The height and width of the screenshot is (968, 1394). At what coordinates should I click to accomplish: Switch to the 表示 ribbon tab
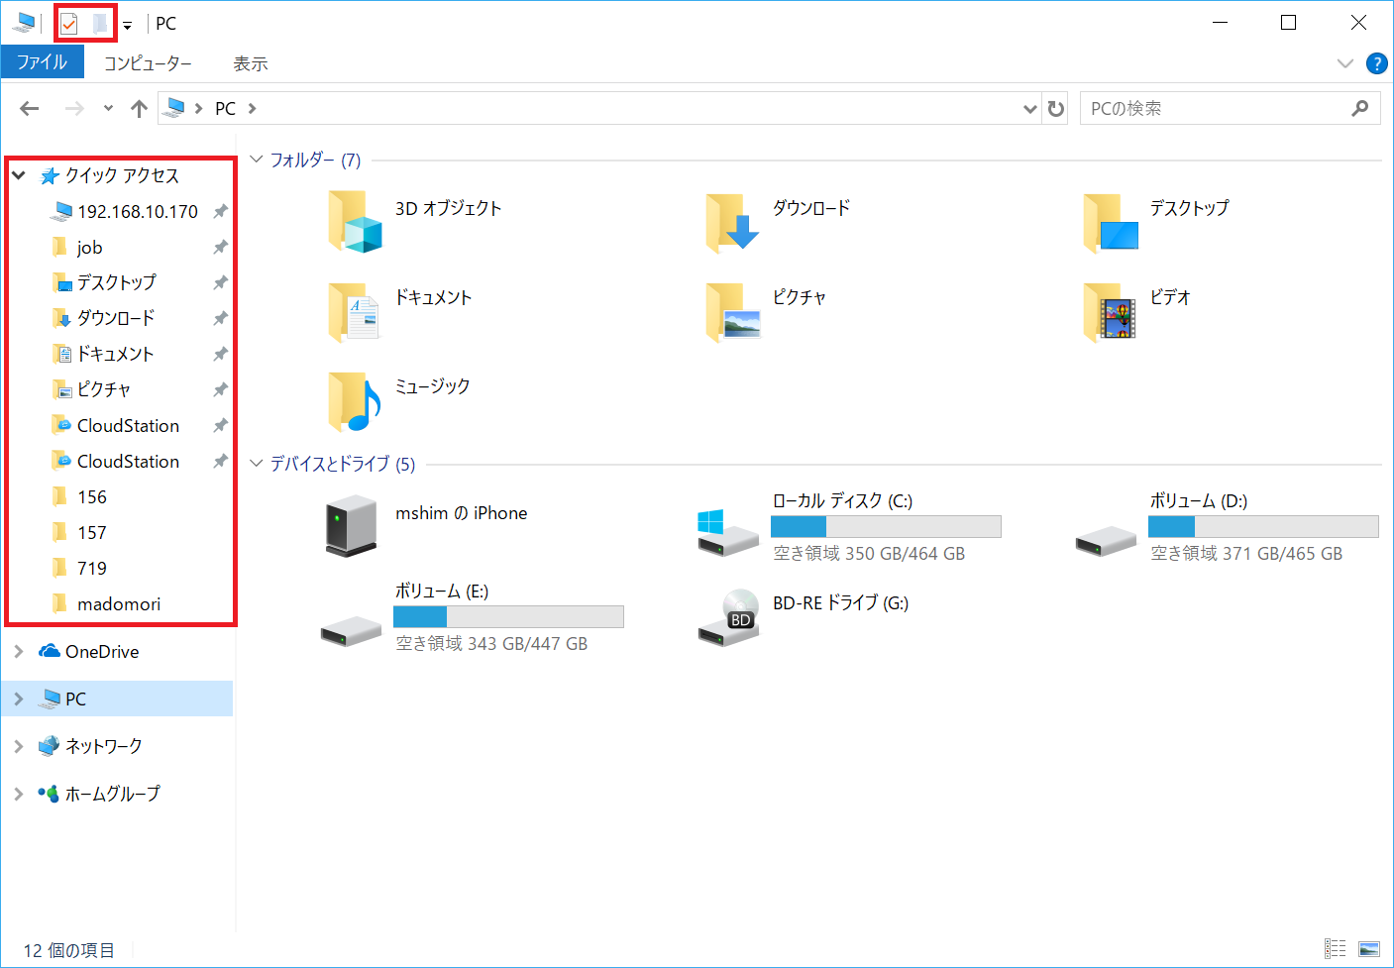coord(251,63)
